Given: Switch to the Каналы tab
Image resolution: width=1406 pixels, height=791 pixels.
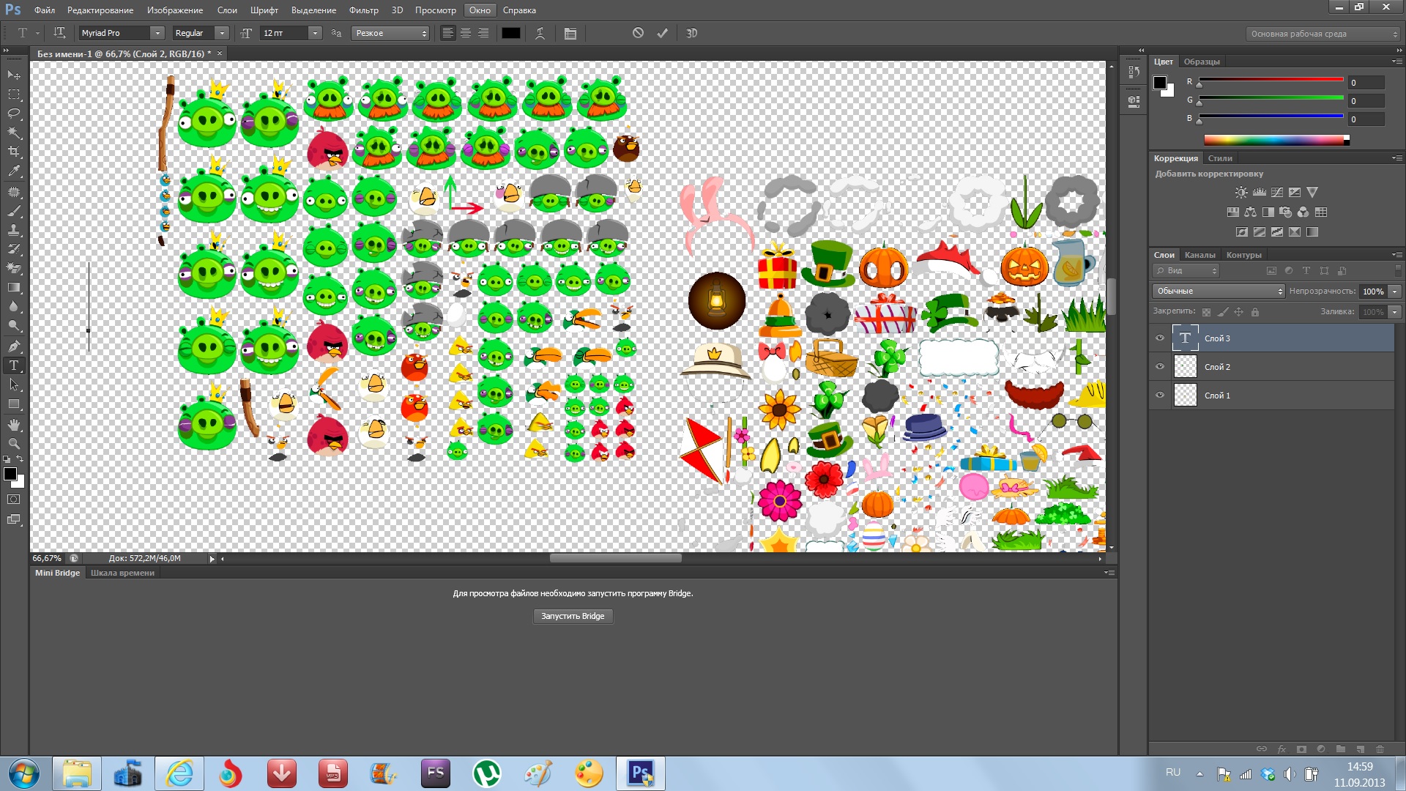Looking at the screenshot, I should (x=1199, y=255).
